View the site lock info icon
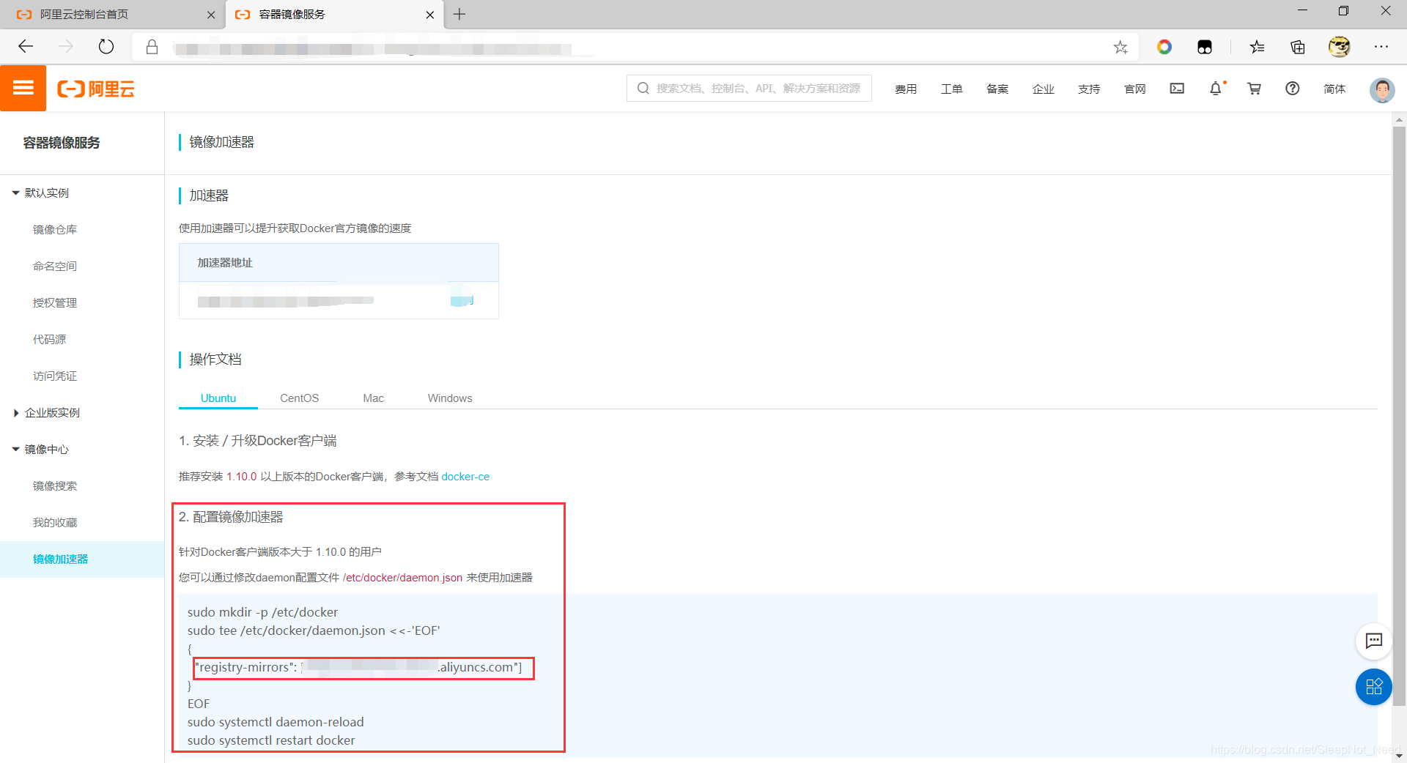Screen dimensions: 1407x763 152,47
